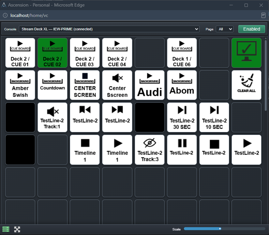
Task: Play the Deck 2 / CUE 04 key
Action: (117, 53)
